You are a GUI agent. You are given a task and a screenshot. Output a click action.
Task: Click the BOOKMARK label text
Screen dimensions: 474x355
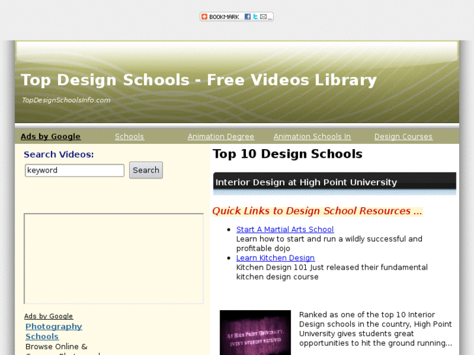tap(224, 17)
